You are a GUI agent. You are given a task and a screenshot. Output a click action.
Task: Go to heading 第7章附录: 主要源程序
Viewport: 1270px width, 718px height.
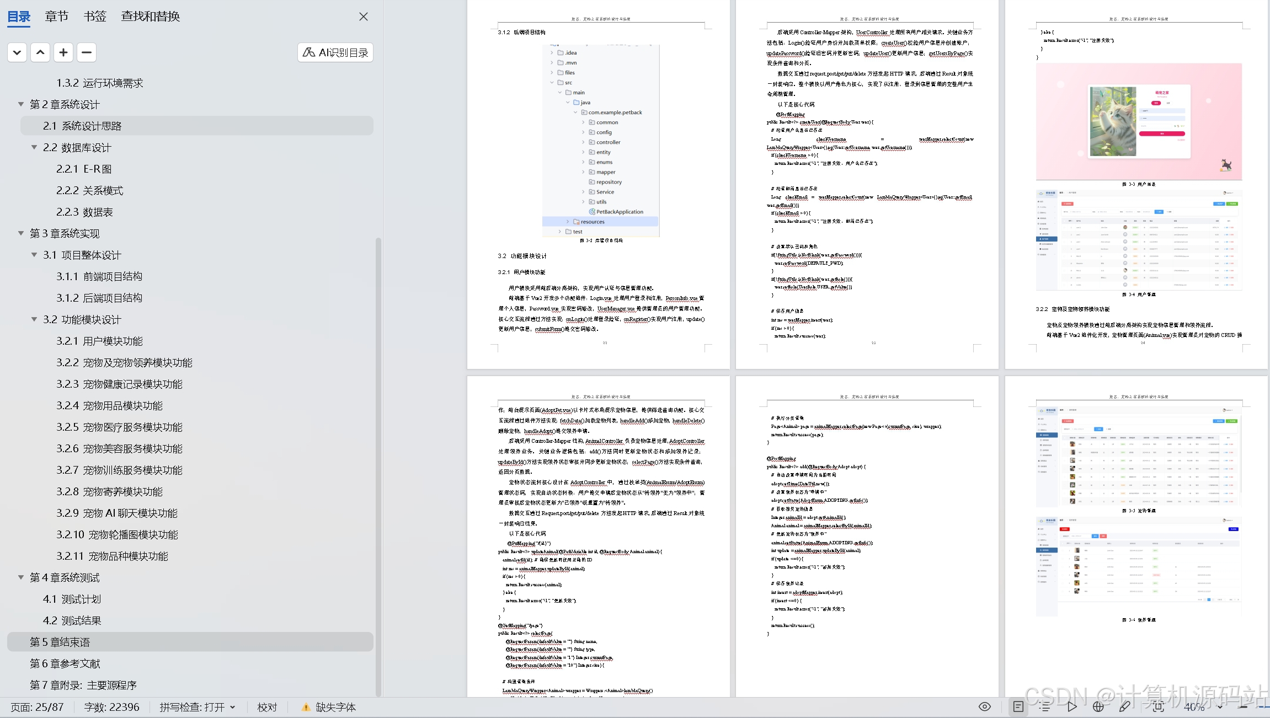[83, 685]
